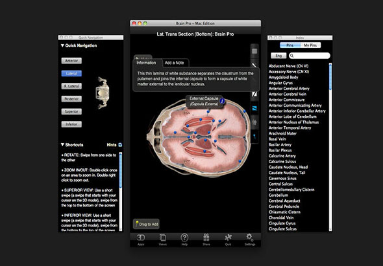Click the magnifier icon in Index search field

coord(291,56)
